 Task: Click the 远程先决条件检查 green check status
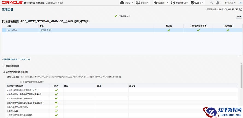point(198,30)
